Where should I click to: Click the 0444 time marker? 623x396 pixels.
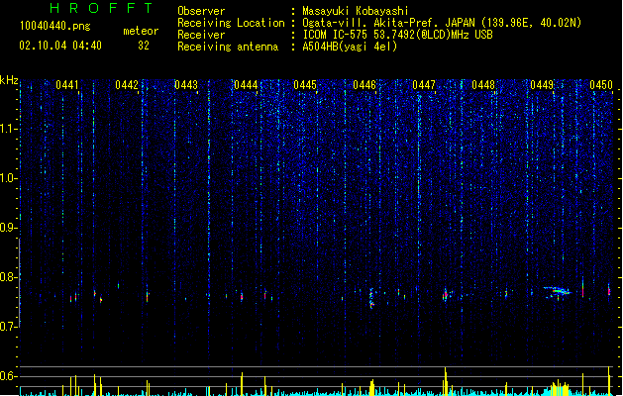(x=246, y=85)
